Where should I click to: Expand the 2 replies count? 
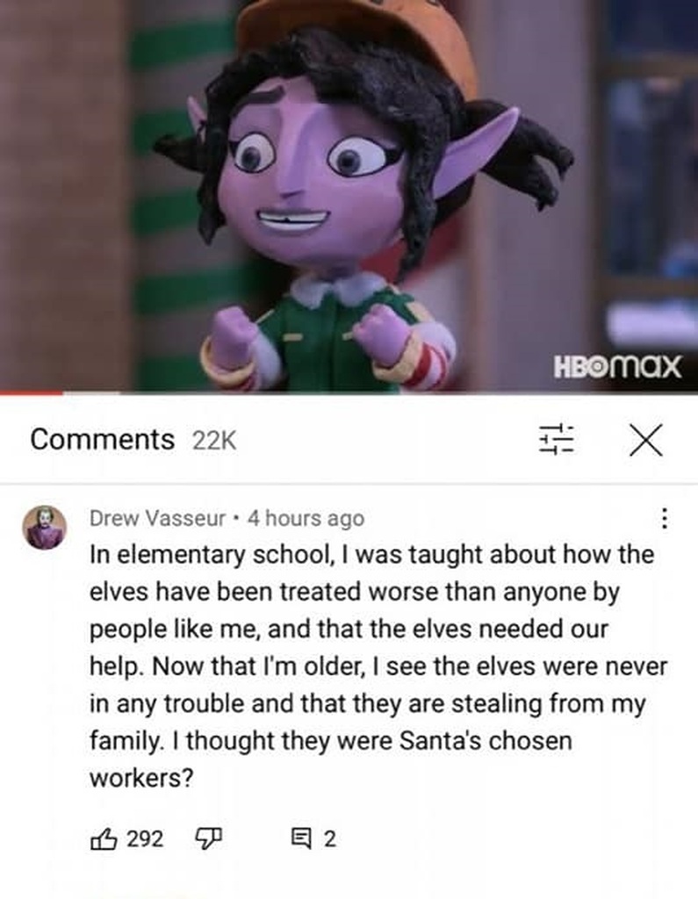tap(330, 839)
